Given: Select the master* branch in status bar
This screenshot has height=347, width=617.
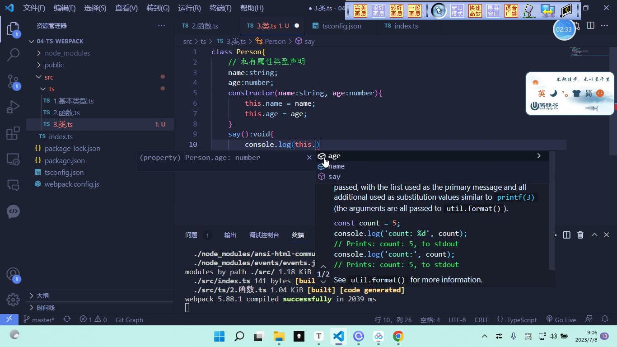Looking at the screenshot, I should (39, 319).
